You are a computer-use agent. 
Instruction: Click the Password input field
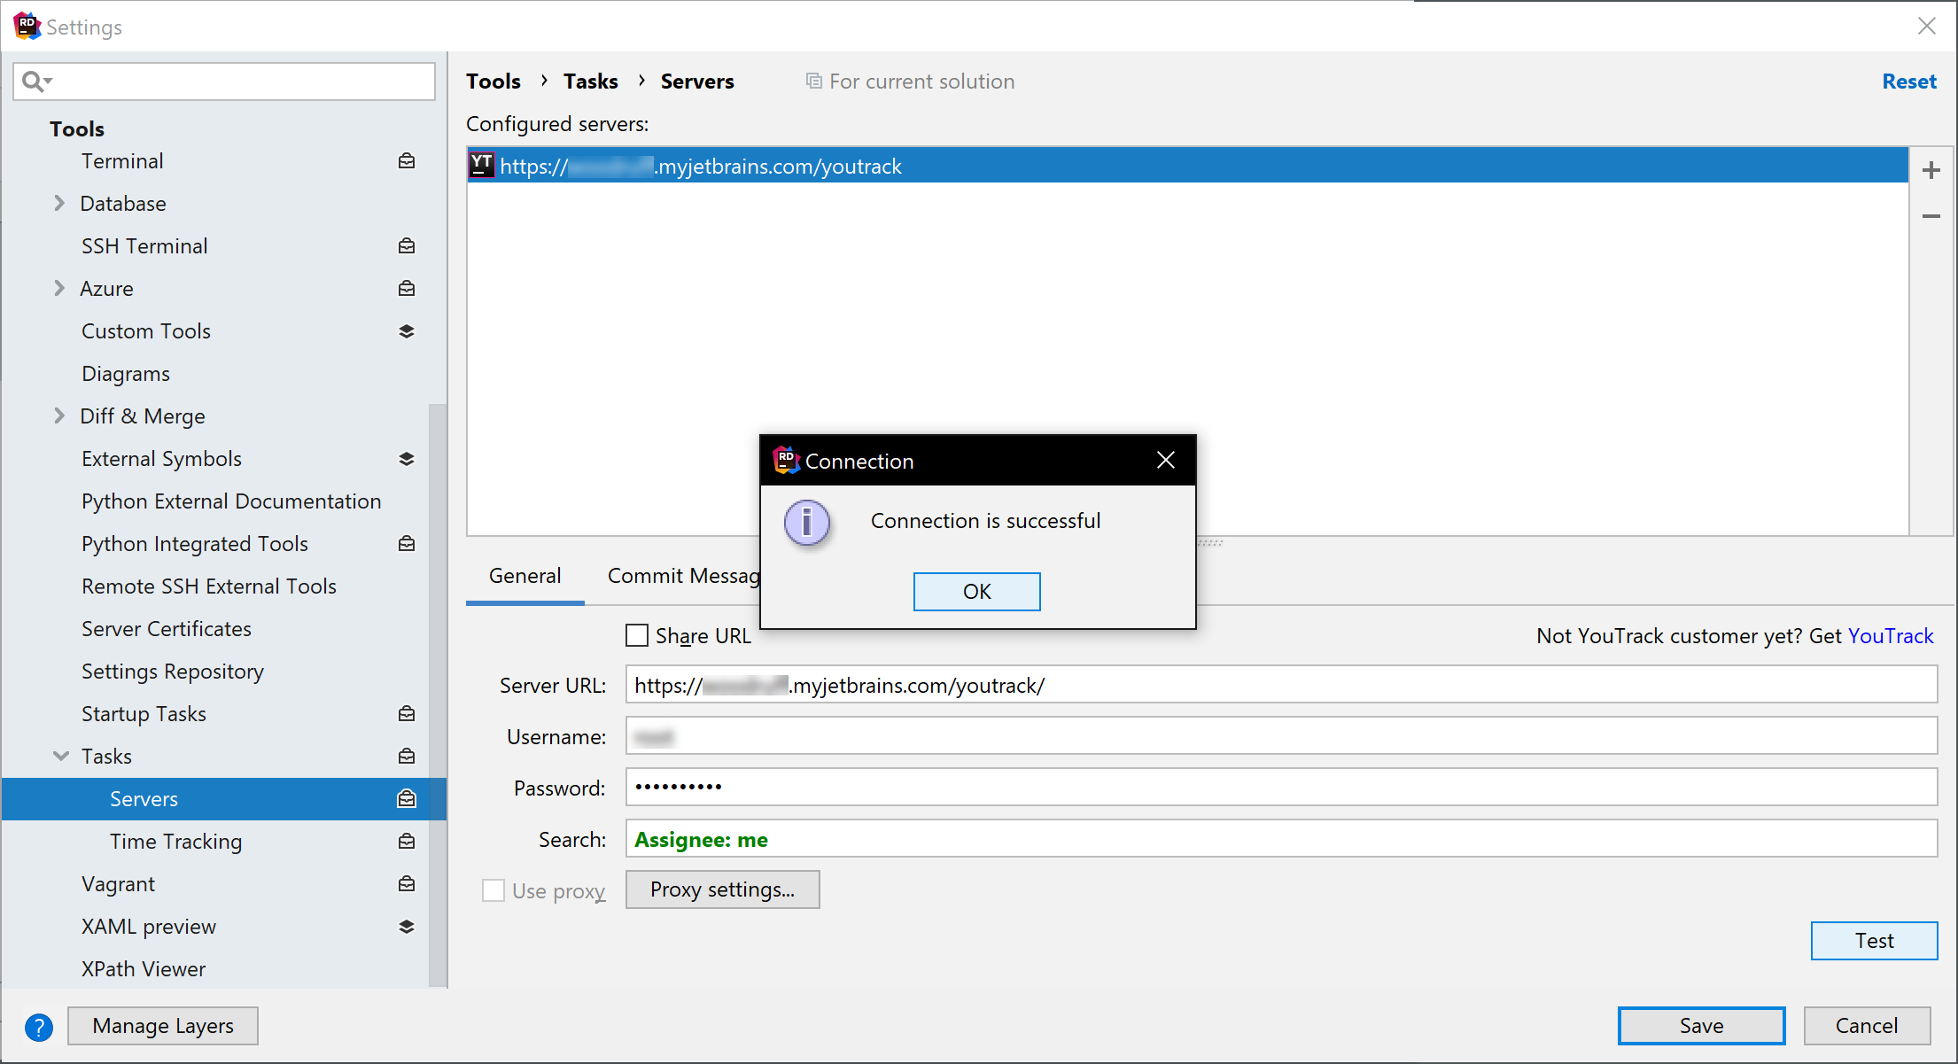pyautogui.click(x=1281, y=788)
